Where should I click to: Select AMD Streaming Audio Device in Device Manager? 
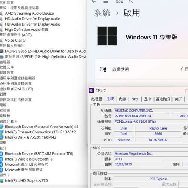[29, 14]
